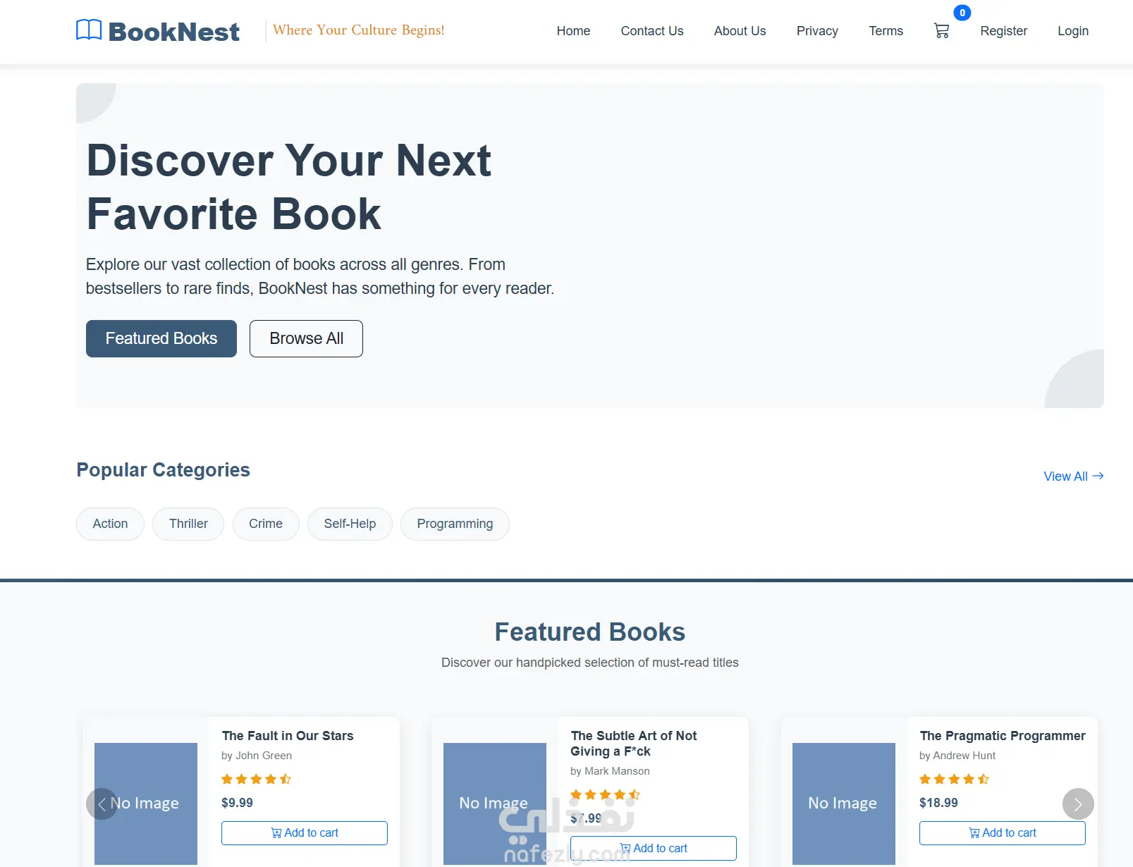
Task: Add The Subtle Art book to cart
Action: coord(653,848)
